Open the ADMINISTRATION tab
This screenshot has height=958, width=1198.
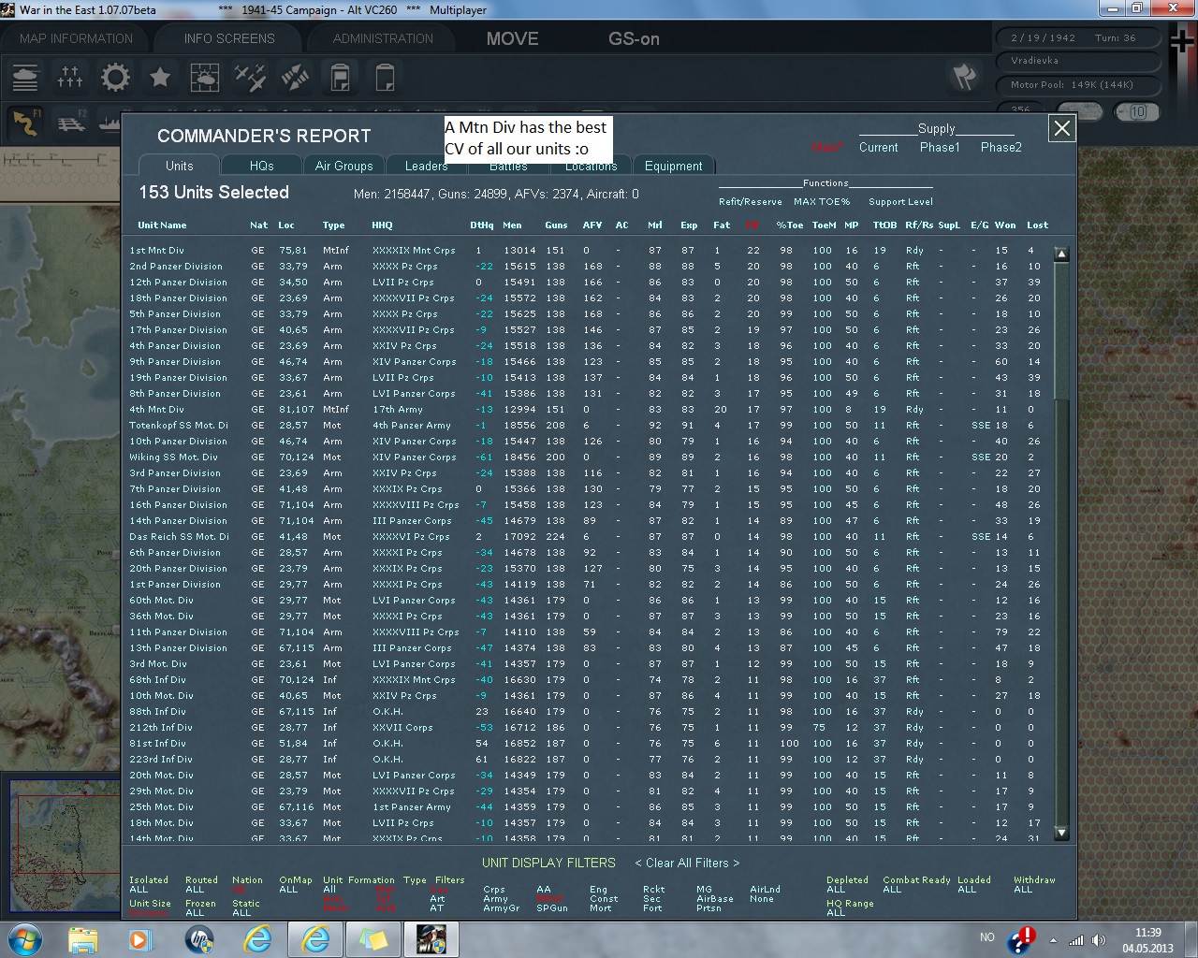coord(383,38)
